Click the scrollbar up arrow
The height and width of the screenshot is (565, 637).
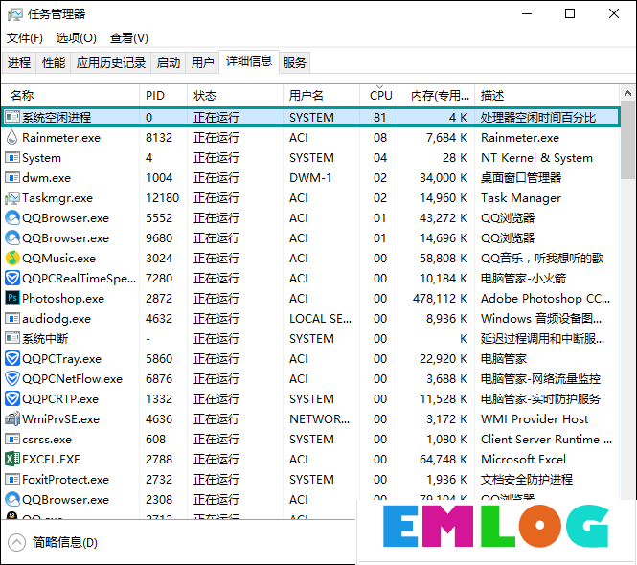point(628,94)
